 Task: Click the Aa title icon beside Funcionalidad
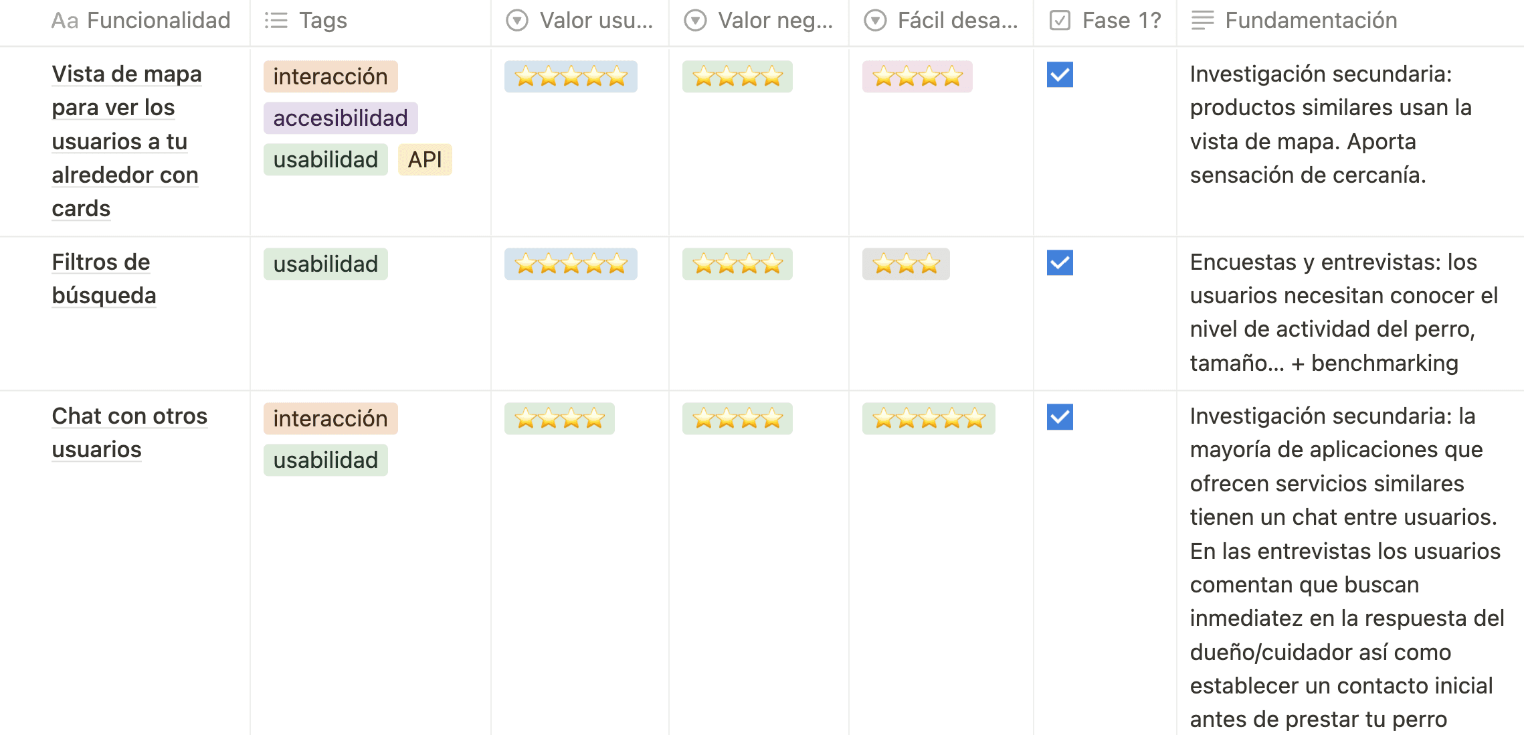[x=65, y=21]
